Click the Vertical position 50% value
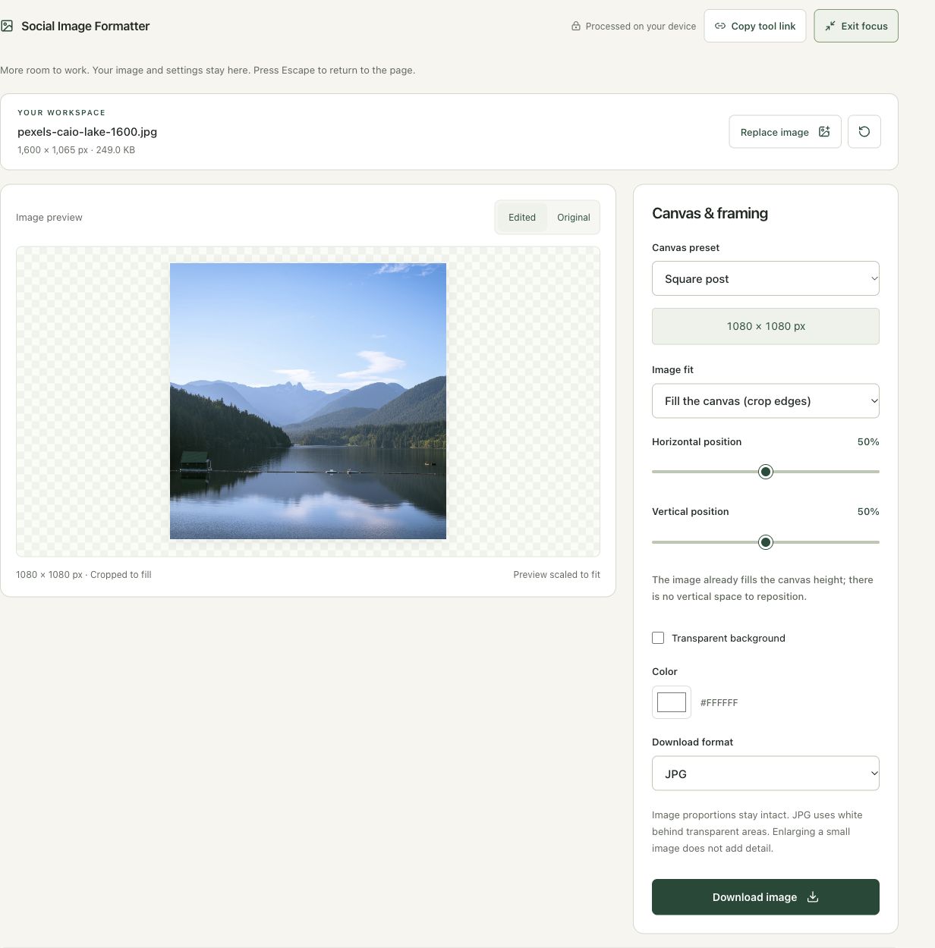Viewport: 935px width, 948px height. 868,511
